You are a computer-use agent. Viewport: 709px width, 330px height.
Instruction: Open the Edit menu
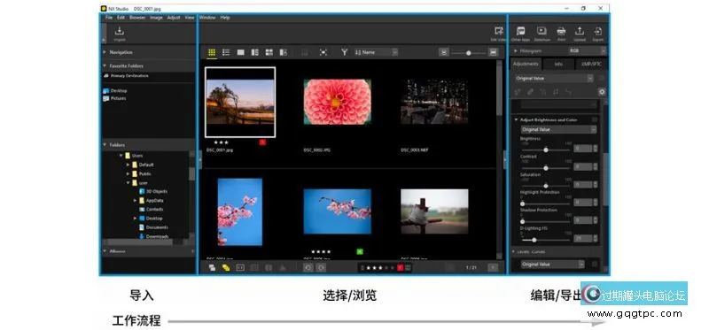121,18
